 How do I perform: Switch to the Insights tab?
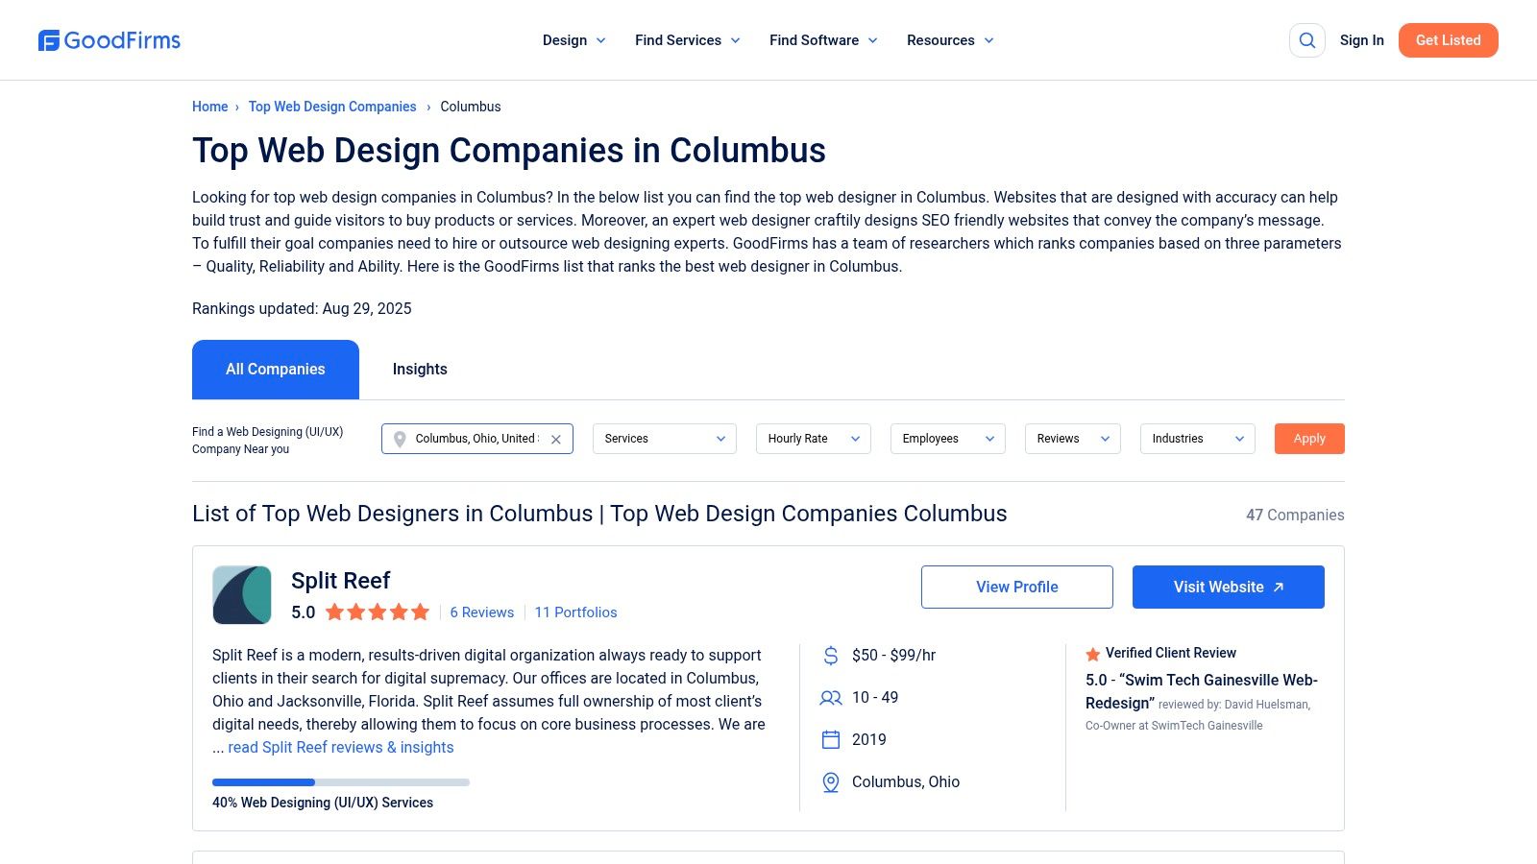(x=420, y=370)
